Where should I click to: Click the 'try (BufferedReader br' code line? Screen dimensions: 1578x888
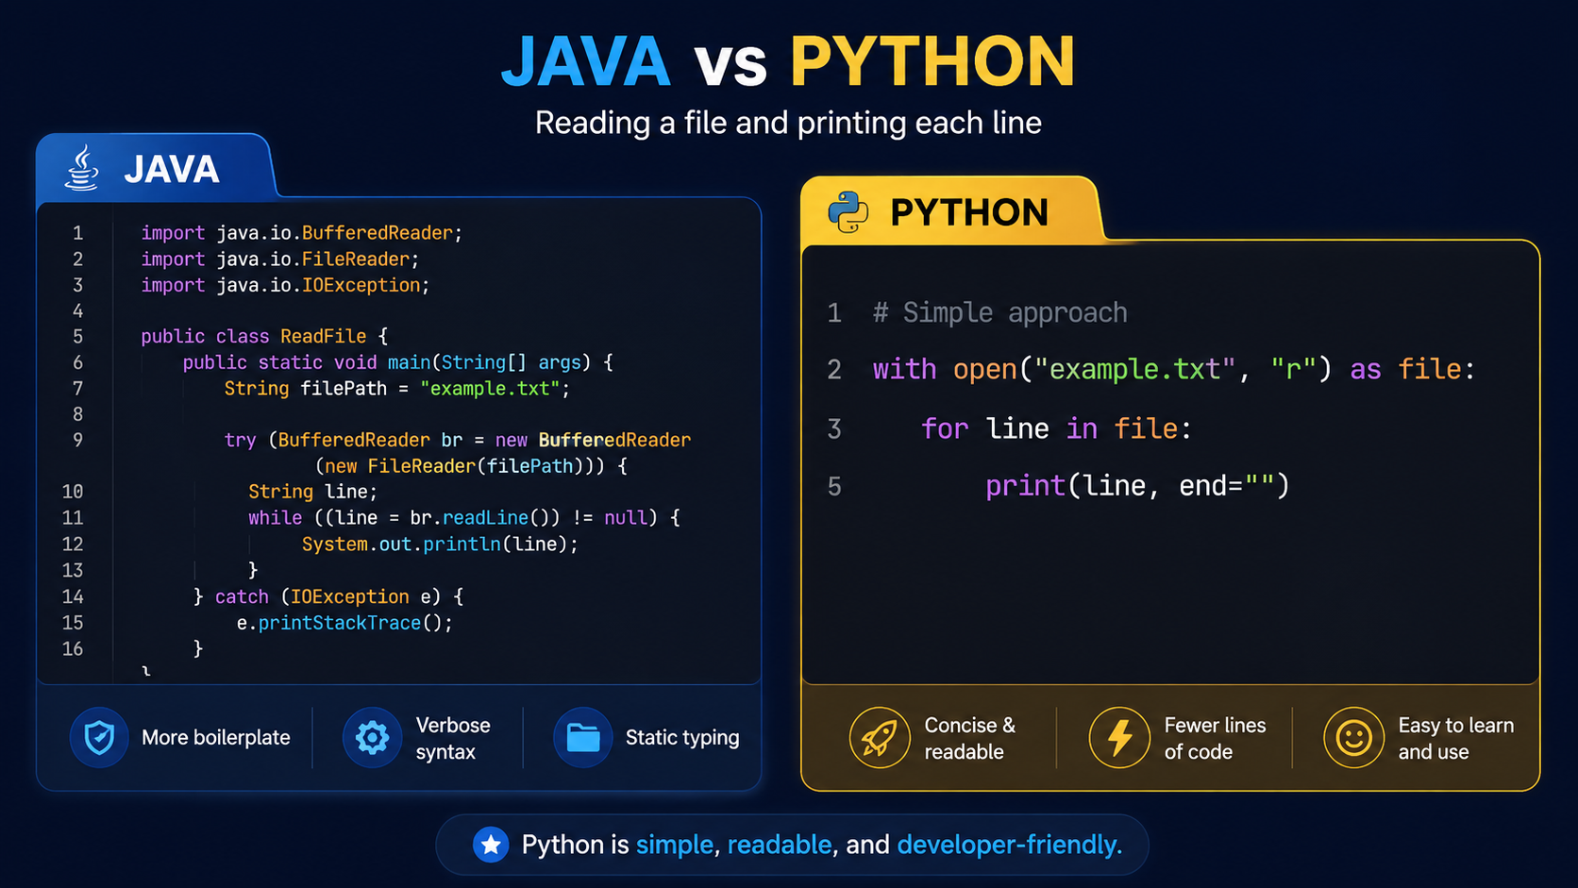[x=458, y=440]
